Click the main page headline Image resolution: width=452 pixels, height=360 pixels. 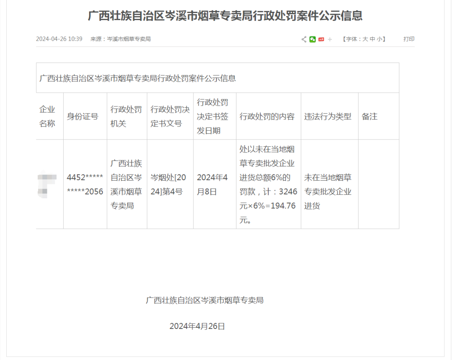225,16
